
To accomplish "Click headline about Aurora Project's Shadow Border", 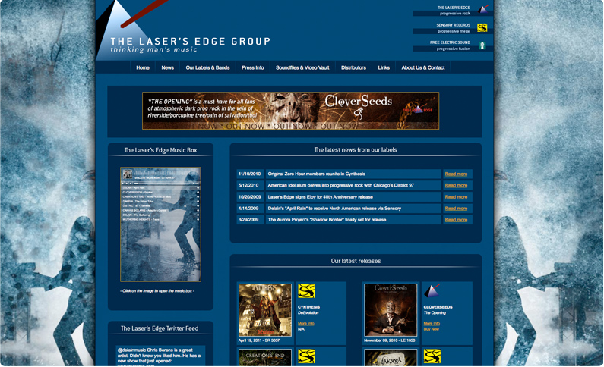I will pos(327,220).
